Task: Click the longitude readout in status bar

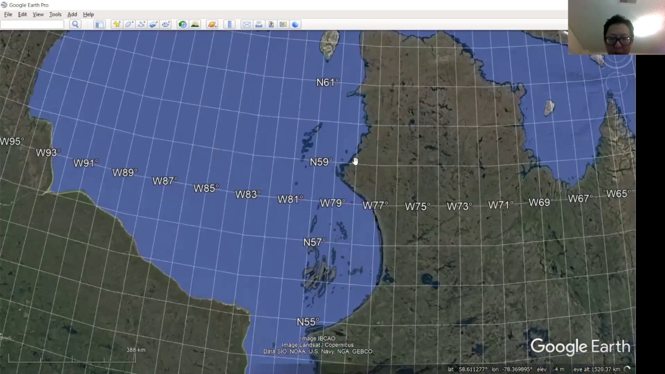Action: click(x=512, y=369)
